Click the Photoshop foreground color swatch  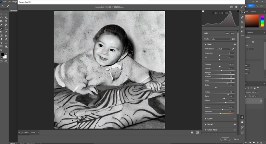[x=3, y=55]
